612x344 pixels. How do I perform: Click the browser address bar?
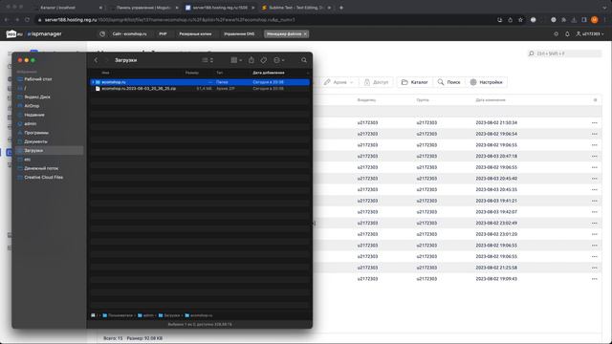(x=266, y=19)
